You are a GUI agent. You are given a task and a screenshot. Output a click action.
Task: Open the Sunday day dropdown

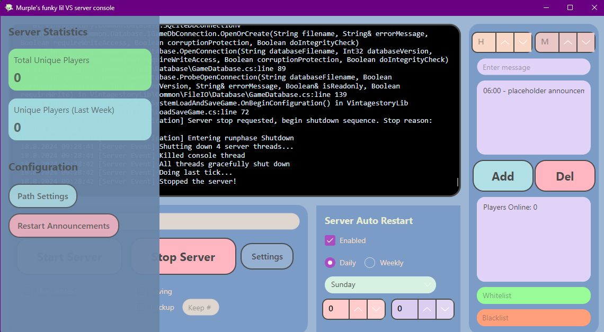tap(380, 285)
